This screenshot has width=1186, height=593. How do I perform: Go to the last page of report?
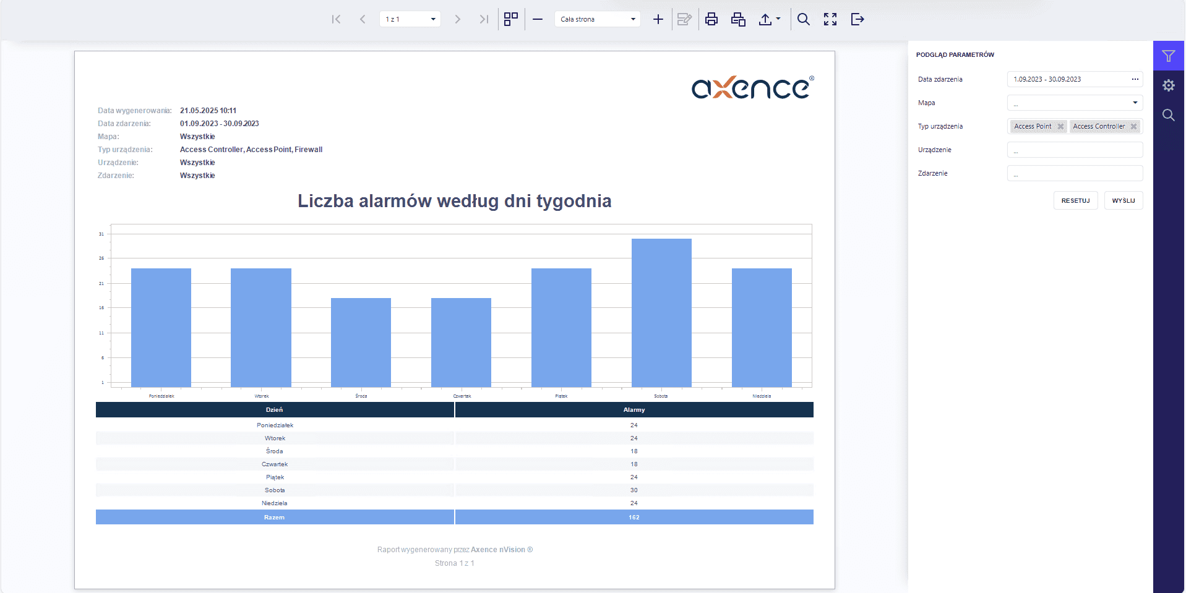point(484,19)
